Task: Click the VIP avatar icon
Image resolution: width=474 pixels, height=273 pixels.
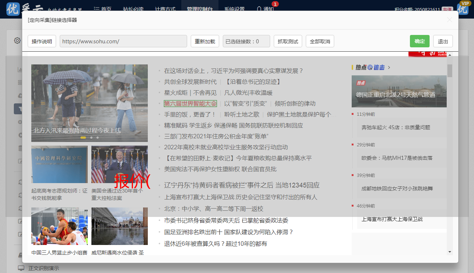Action: click(x=463, y=8)
